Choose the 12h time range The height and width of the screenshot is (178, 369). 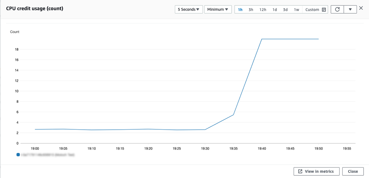tap(263, 10)
